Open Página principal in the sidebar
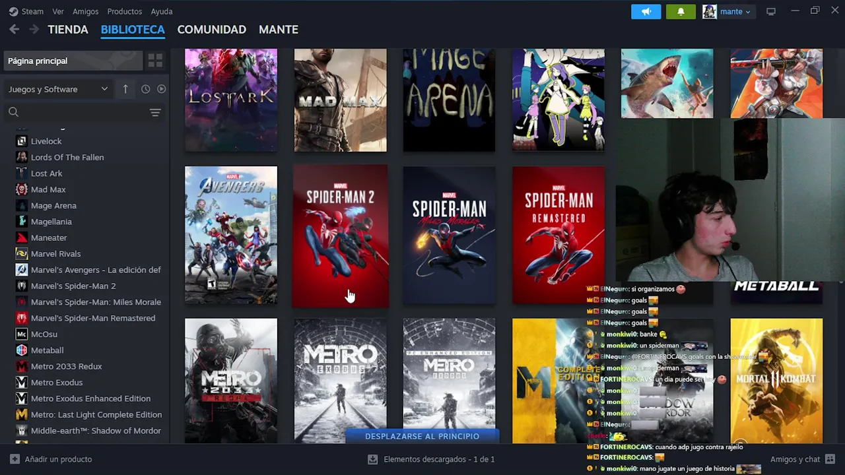This screenshot has height=475, width=845. pyautogui.click(x=73, y=61)
